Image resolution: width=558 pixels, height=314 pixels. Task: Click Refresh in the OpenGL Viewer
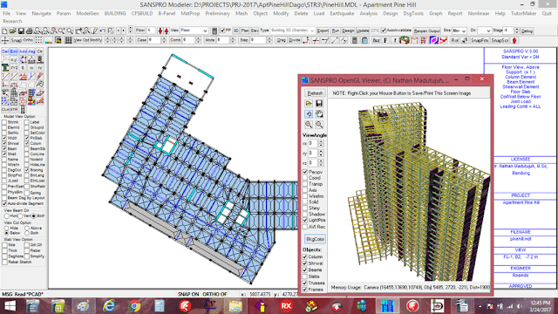click(315, 93)
